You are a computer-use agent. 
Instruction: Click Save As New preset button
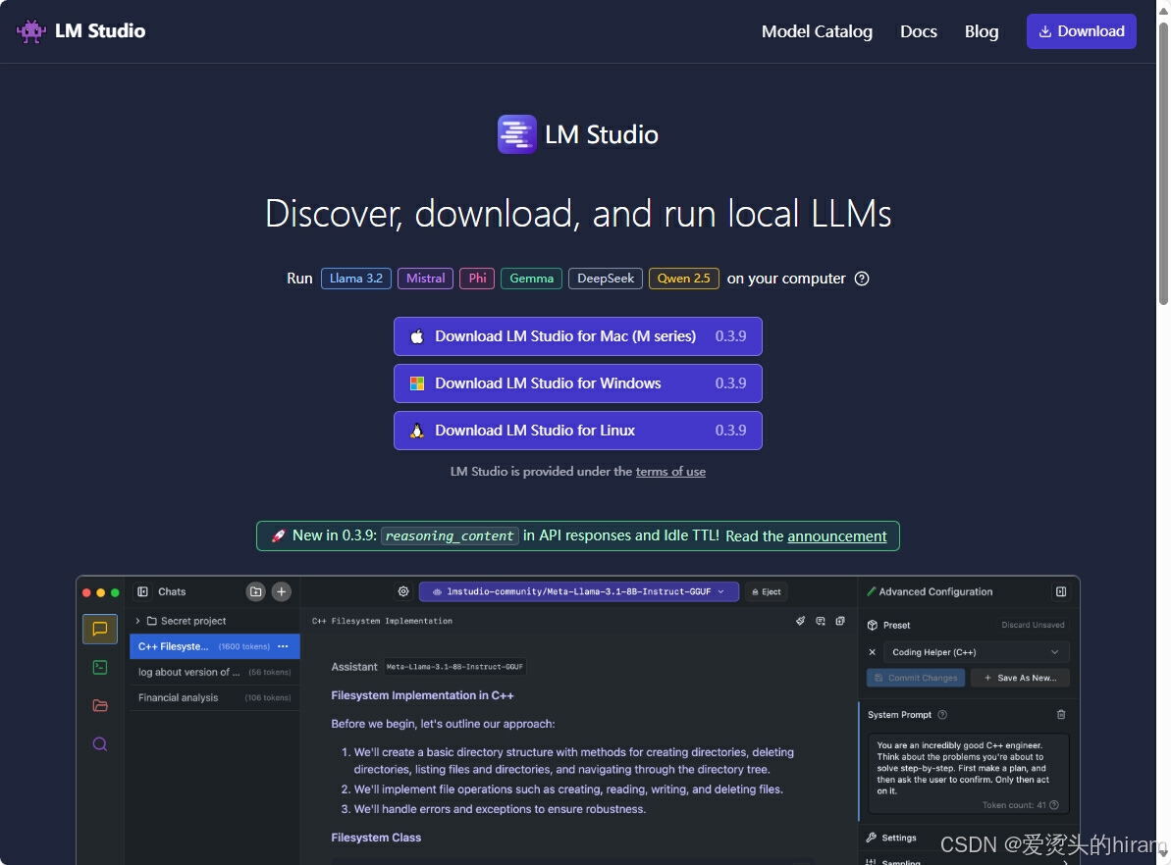(x=1020, y=678)
